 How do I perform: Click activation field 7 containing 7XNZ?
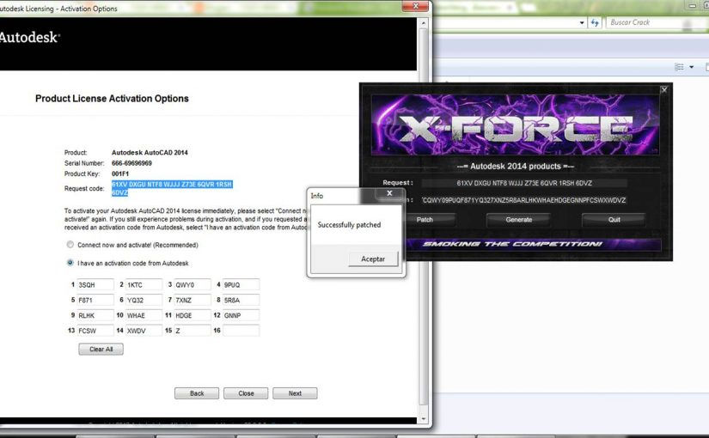[193, 300]
